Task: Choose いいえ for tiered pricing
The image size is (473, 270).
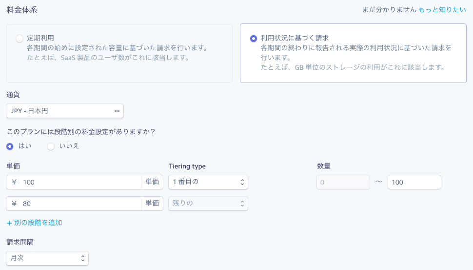Action: (x=51, y=146)
